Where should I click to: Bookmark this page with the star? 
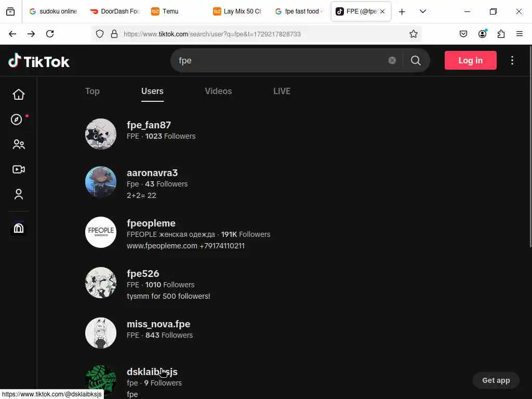[413, 34]
